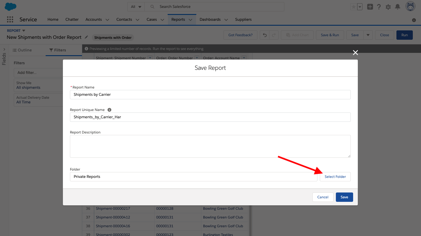Viewport: 421px width, 236px height.
Task: Click the user profile avatar
Action: pyautogui.click(x=410, y=6)
